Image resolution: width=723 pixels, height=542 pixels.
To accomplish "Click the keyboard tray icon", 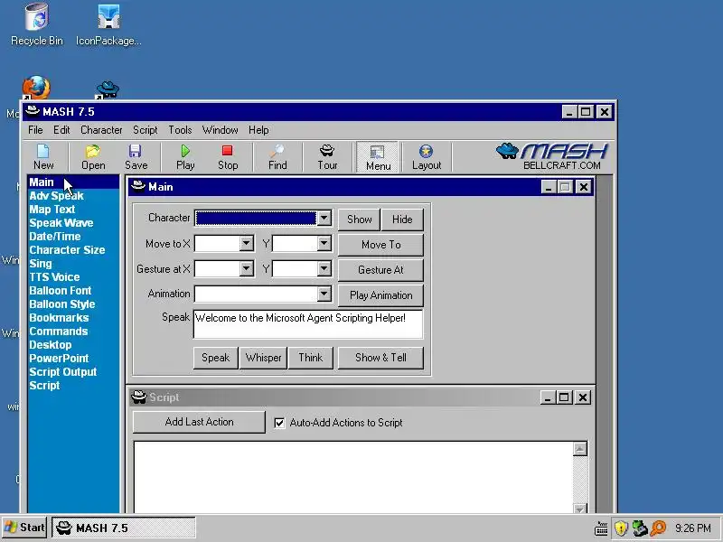I will 601,528.
